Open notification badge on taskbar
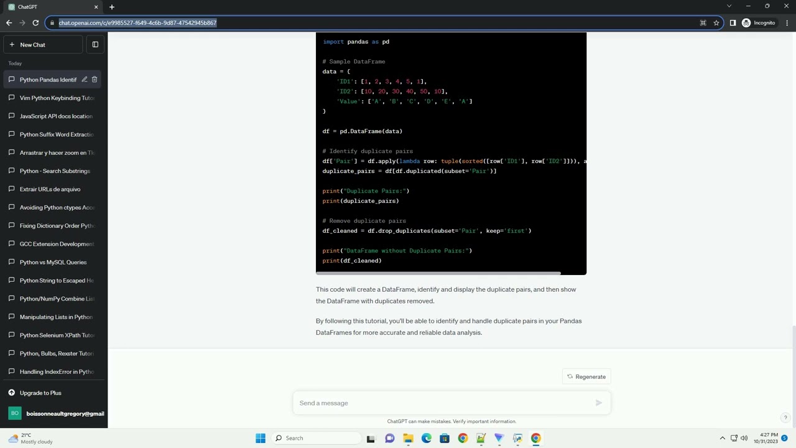This screenshot has height=448, width=796. coord(785,438)
